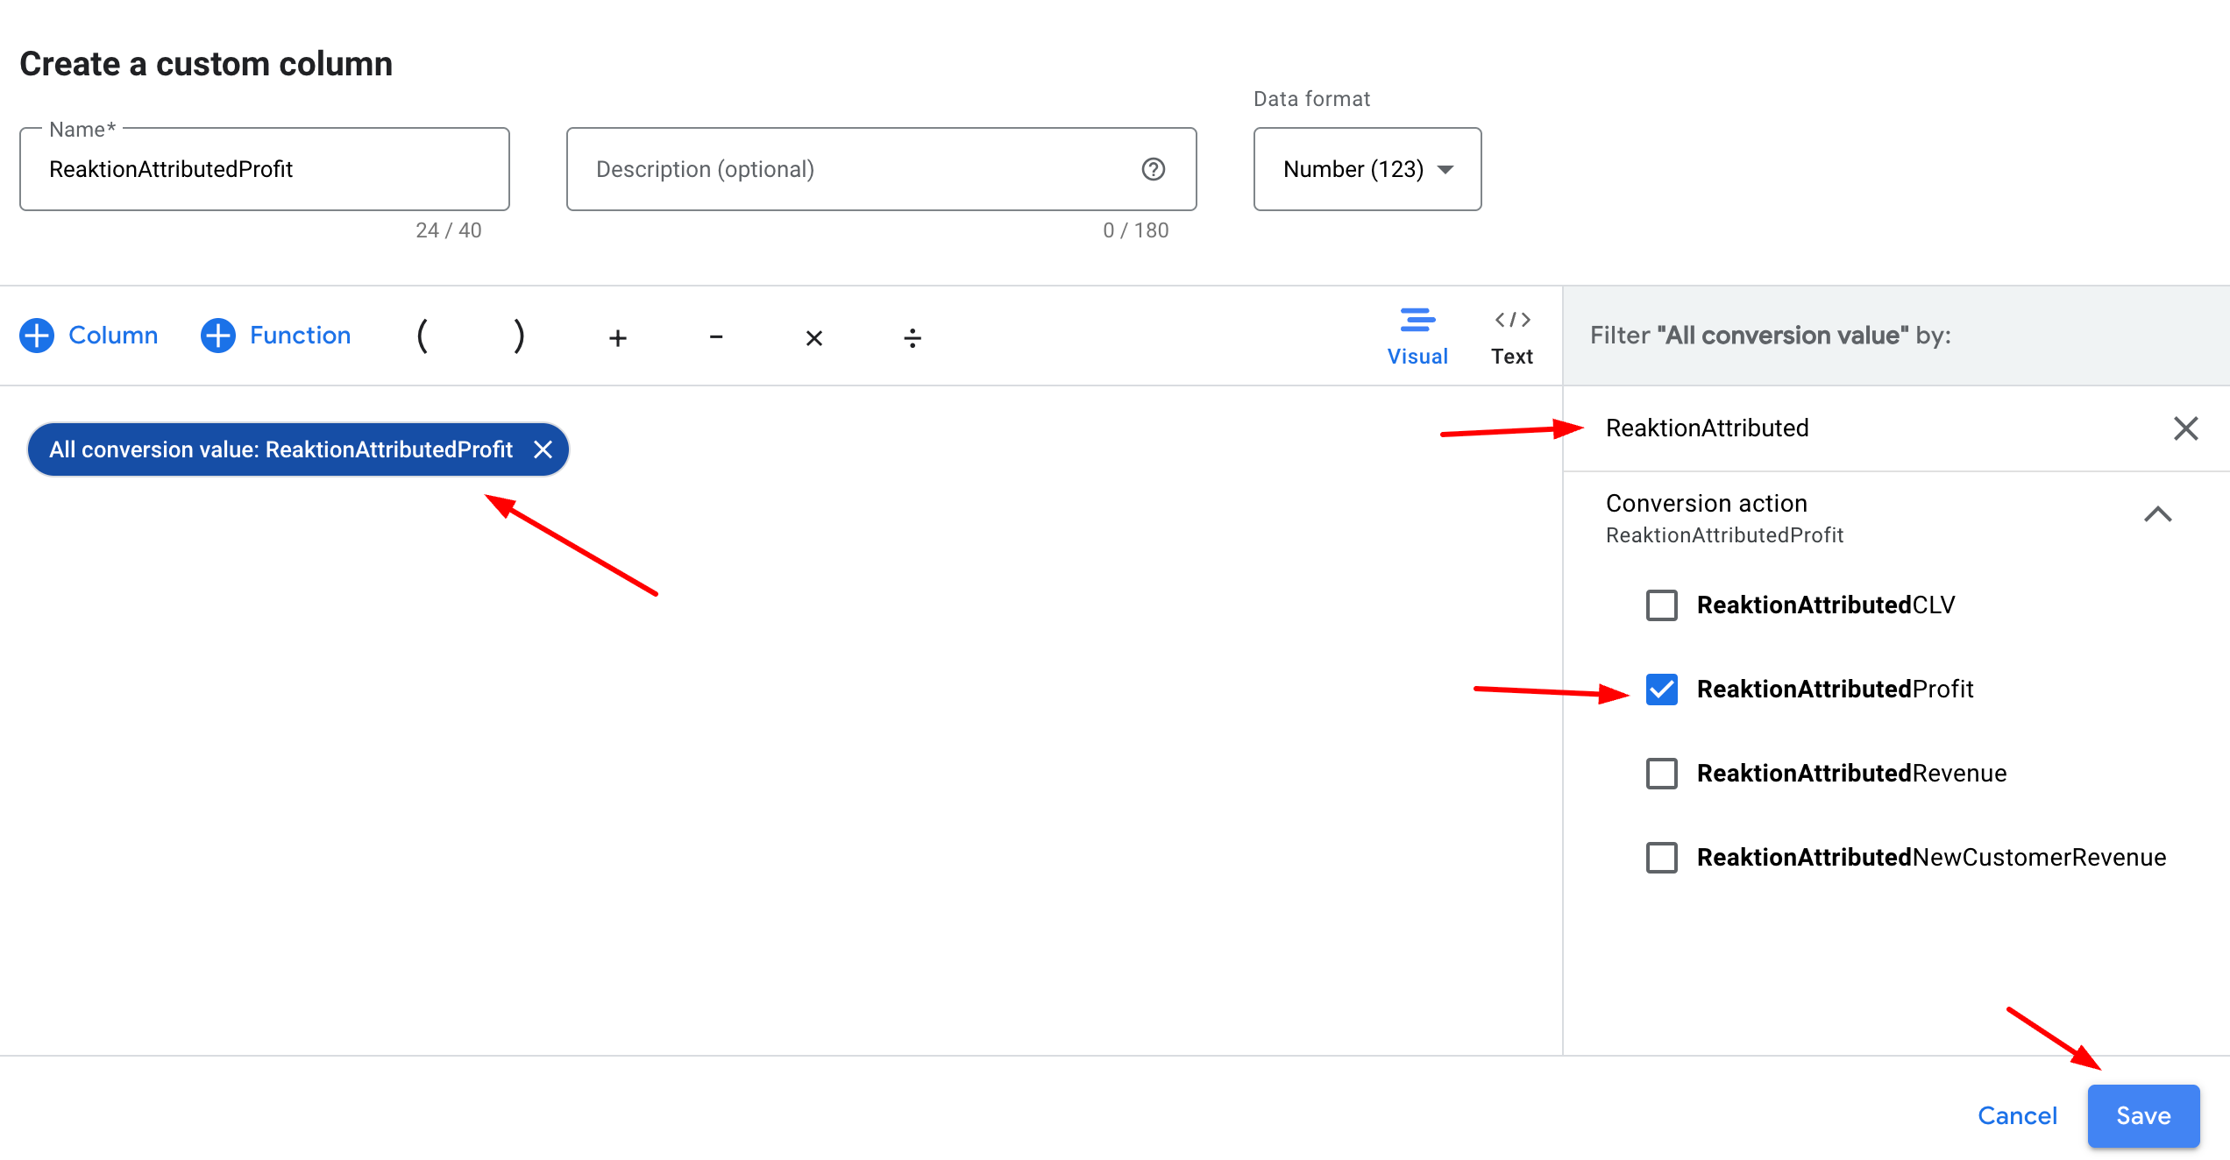Insert the addition plus operator

click(x=618, y=337)
